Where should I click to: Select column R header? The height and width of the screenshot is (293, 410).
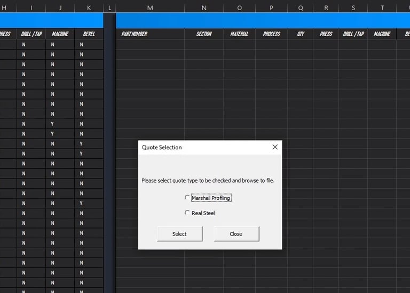tap(326, 8)
